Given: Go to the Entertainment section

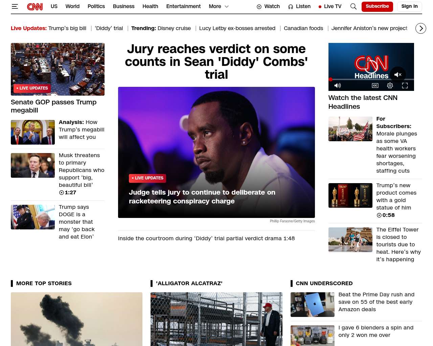Looking at the screenshot, I should (x=183, y=6).
